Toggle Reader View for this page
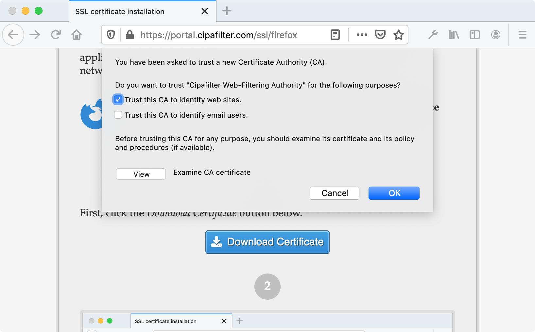Screen dimensions: 535x332 tap(335, 35)
